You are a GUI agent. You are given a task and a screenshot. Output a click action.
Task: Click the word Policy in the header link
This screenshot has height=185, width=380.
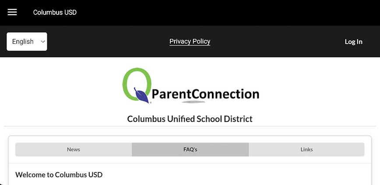pyautogui.click(x=201, y=41)
